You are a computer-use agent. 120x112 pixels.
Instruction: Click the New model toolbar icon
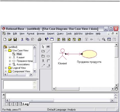click(5, 39)
